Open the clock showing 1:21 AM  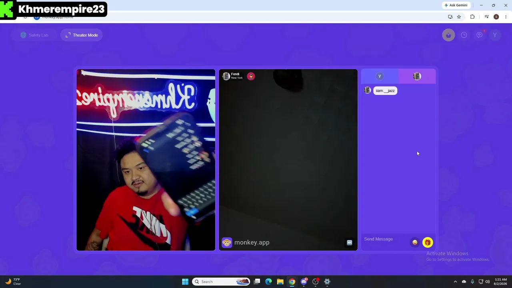(501, 282)
